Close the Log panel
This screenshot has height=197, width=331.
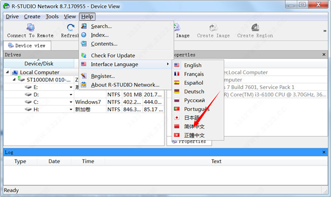[324, 152]
